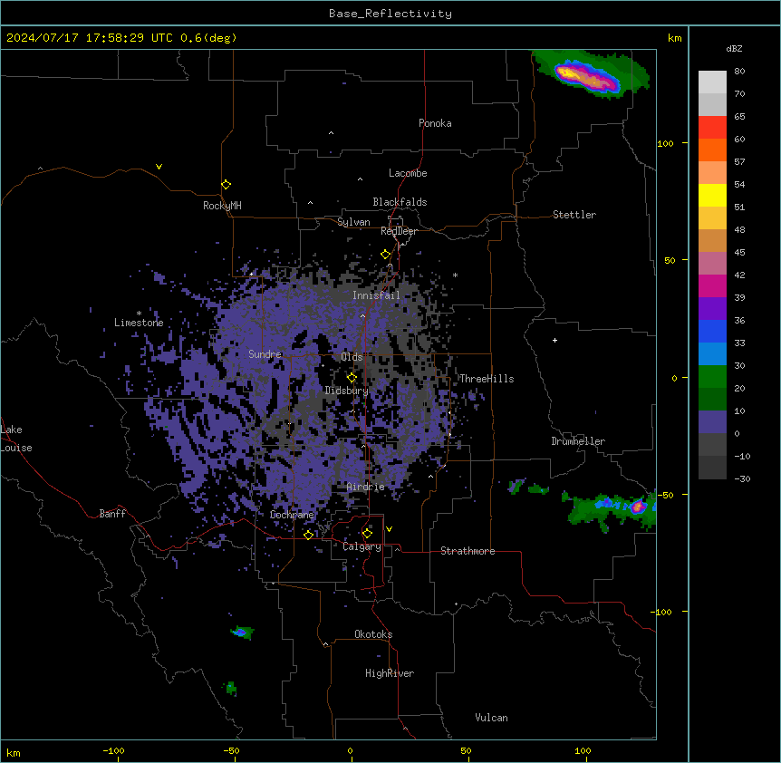Click the Stettler city label
The width and height of the screenshot is (781, 763).
coord(574,215)
